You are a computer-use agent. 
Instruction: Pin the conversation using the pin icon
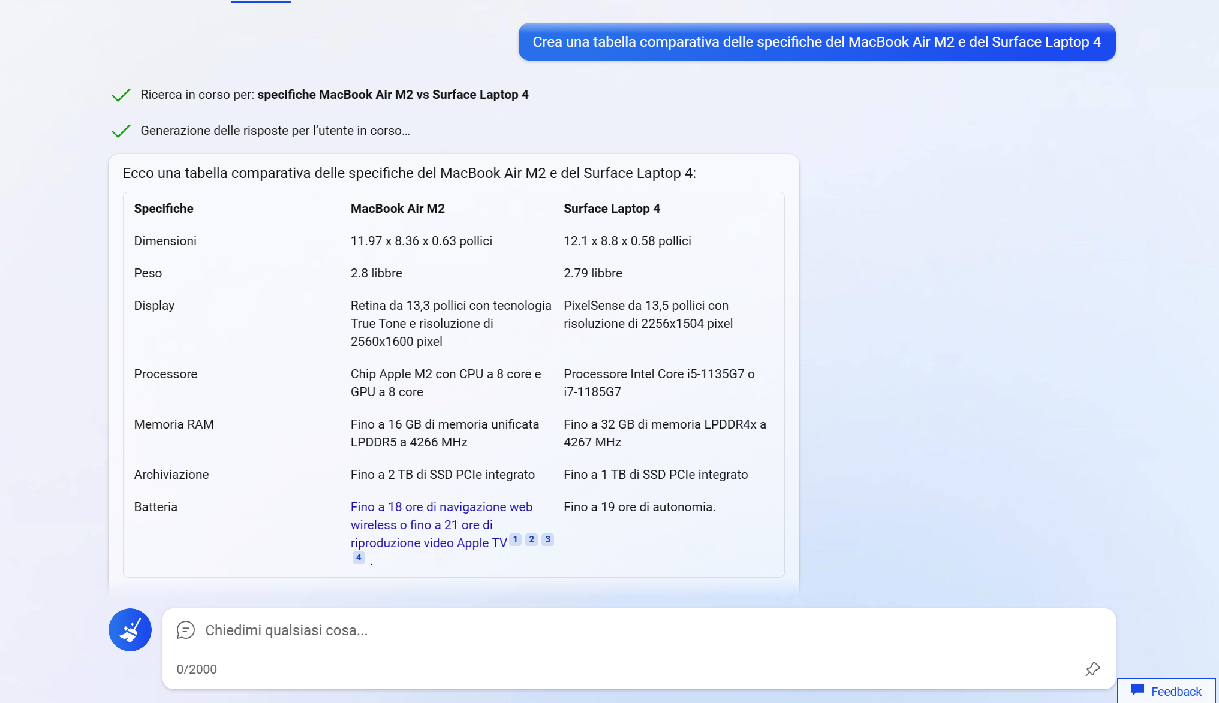coord(1092,669)
